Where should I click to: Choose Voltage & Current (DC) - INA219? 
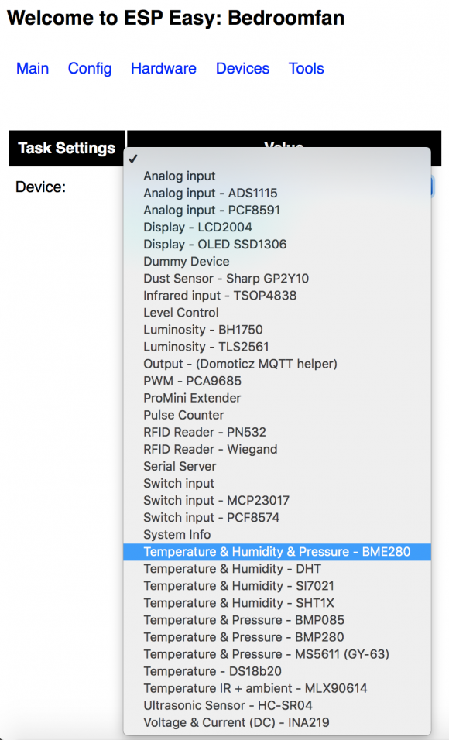click(277, 722)
